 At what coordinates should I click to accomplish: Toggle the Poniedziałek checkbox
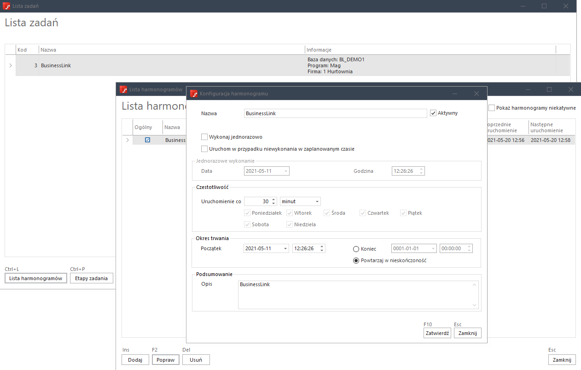(247, 213)
